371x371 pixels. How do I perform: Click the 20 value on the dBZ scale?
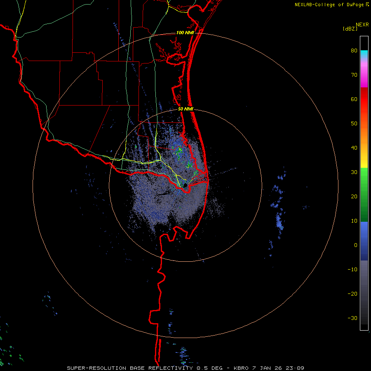(354, 197)
